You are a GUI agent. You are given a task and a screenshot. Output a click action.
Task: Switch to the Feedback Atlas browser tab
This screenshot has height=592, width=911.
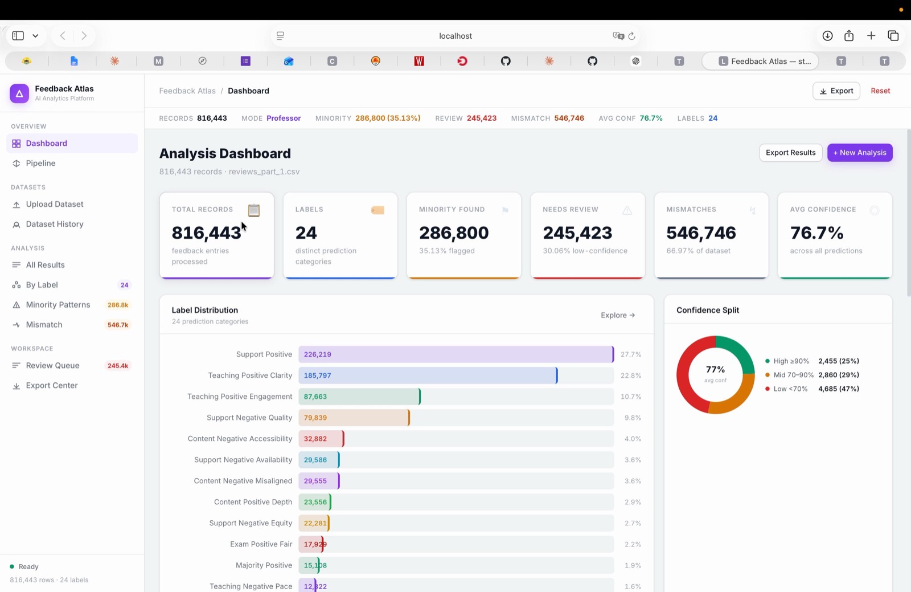click(x=760, y=61)
